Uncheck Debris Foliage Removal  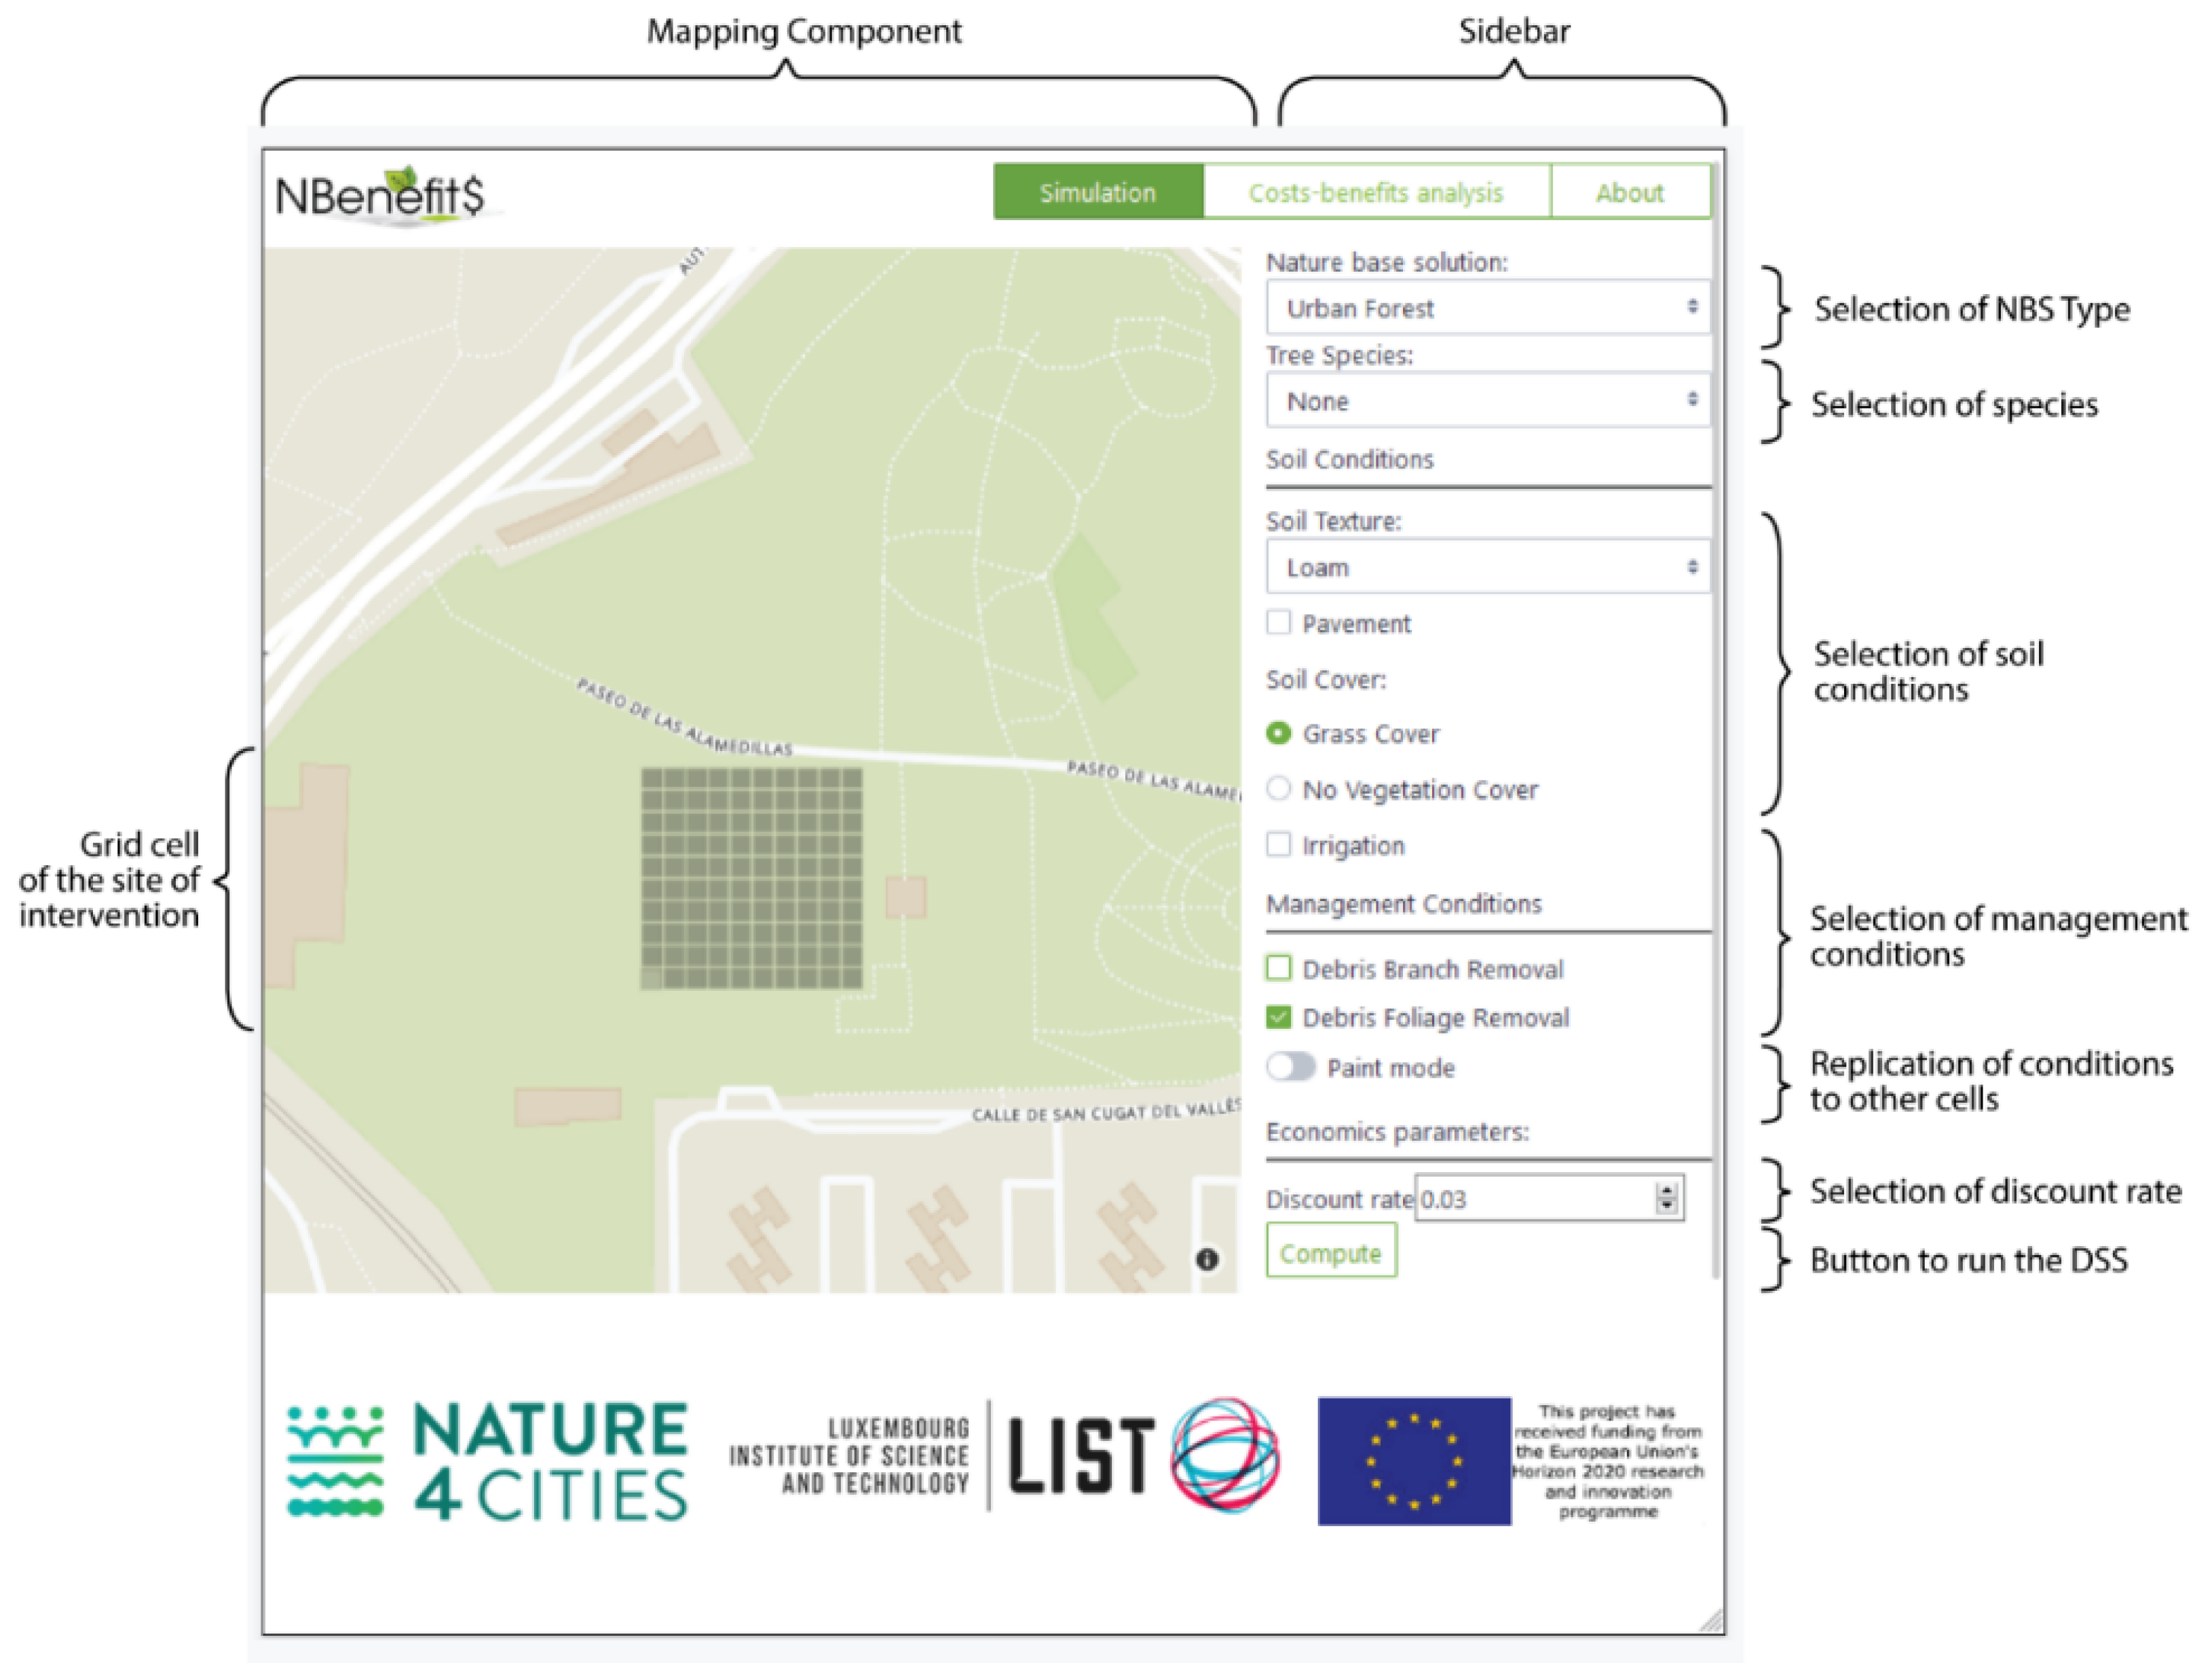point(1278,1017)
